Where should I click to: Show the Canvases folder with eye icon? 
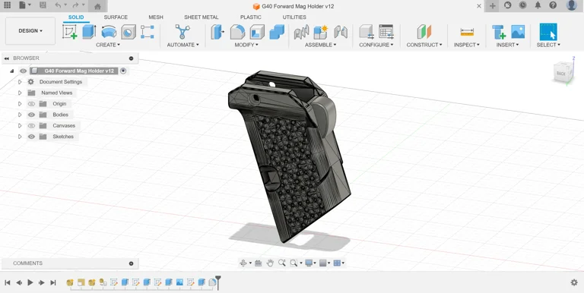click(31, 126)
